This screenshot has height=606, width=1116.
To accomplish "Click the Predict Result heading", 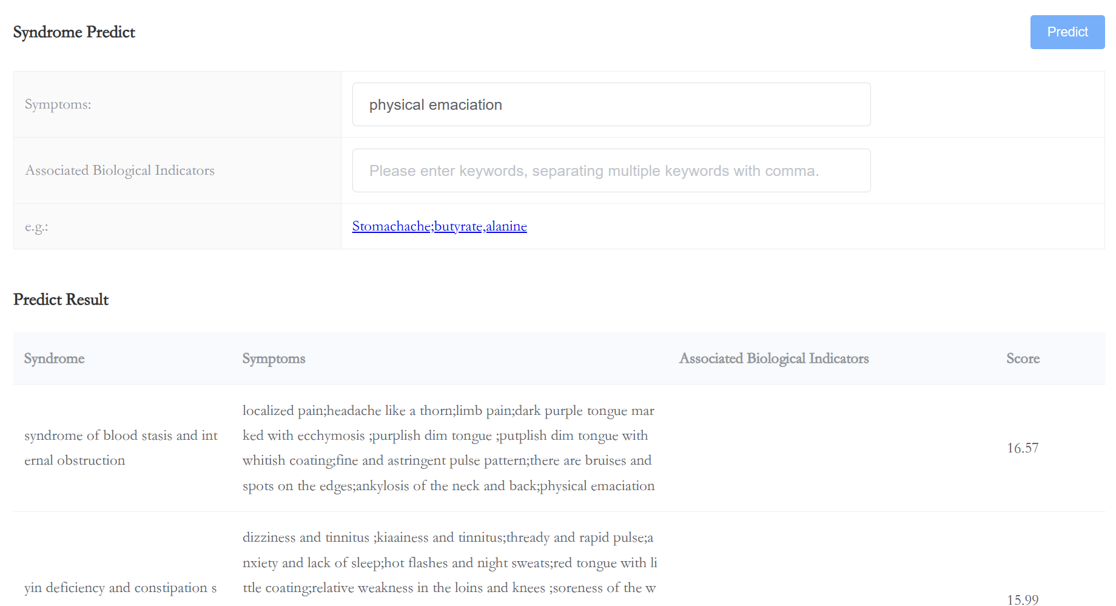I will coord(61,300).
